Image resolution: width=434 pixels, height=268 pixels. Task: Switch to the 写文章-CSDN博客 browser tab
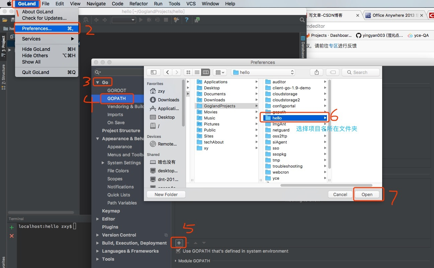332,15
